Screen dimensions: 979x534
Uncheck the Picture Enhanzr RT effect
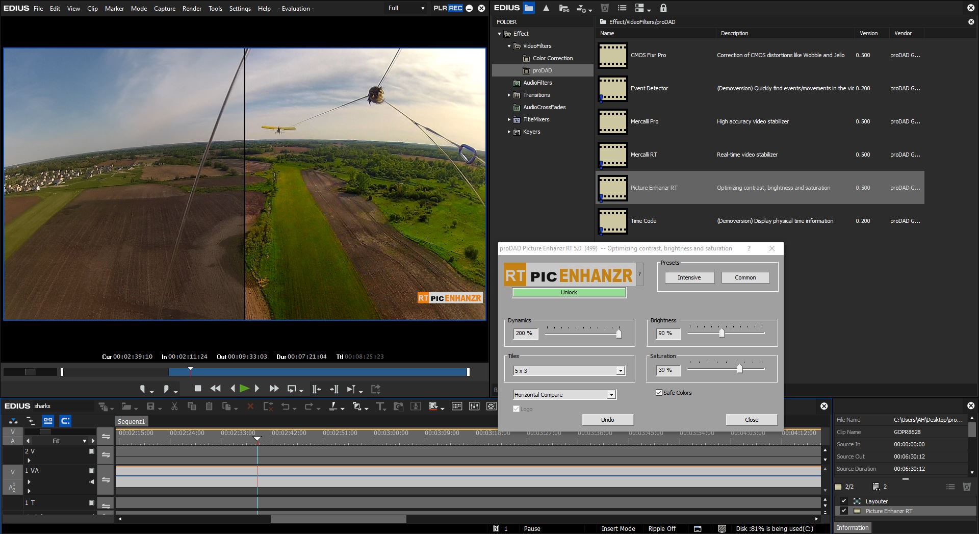tap(844, 511)
